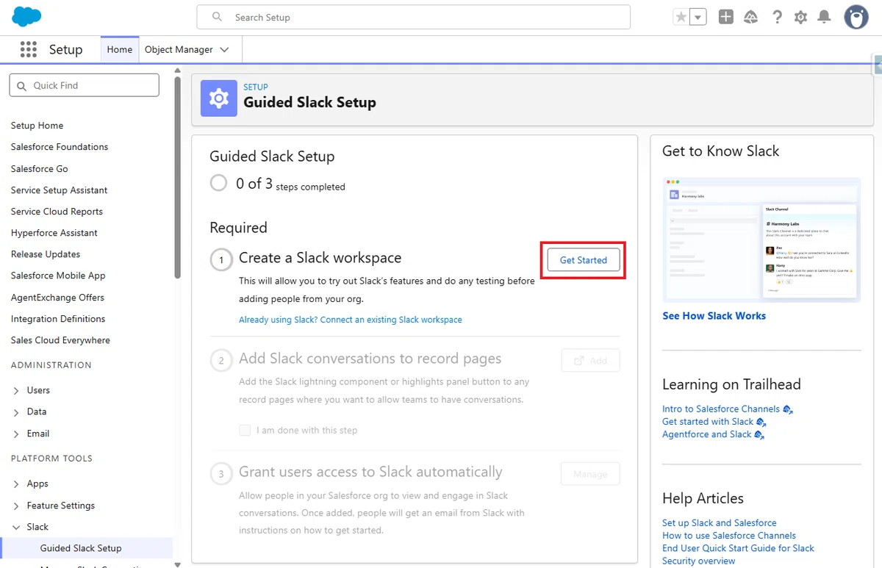
Task: Expand the Users section
Action: point(16,390)
